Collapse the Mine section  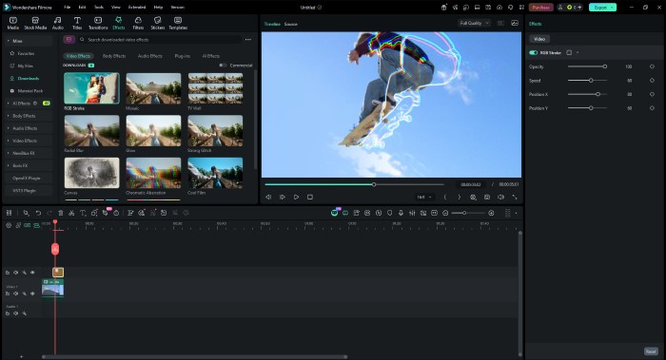(8, 41)
